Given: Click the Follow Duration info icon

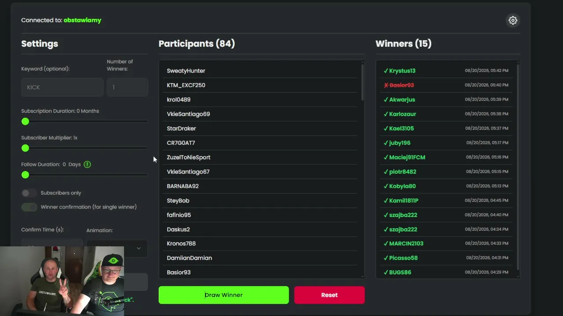Looking at the screenshot, I should click(x=87, y=165).
